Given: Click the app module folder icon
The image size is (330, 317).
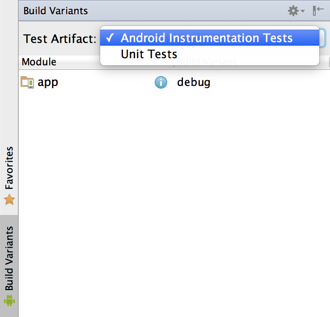Looking at the screenshot, I should (27, 82).
